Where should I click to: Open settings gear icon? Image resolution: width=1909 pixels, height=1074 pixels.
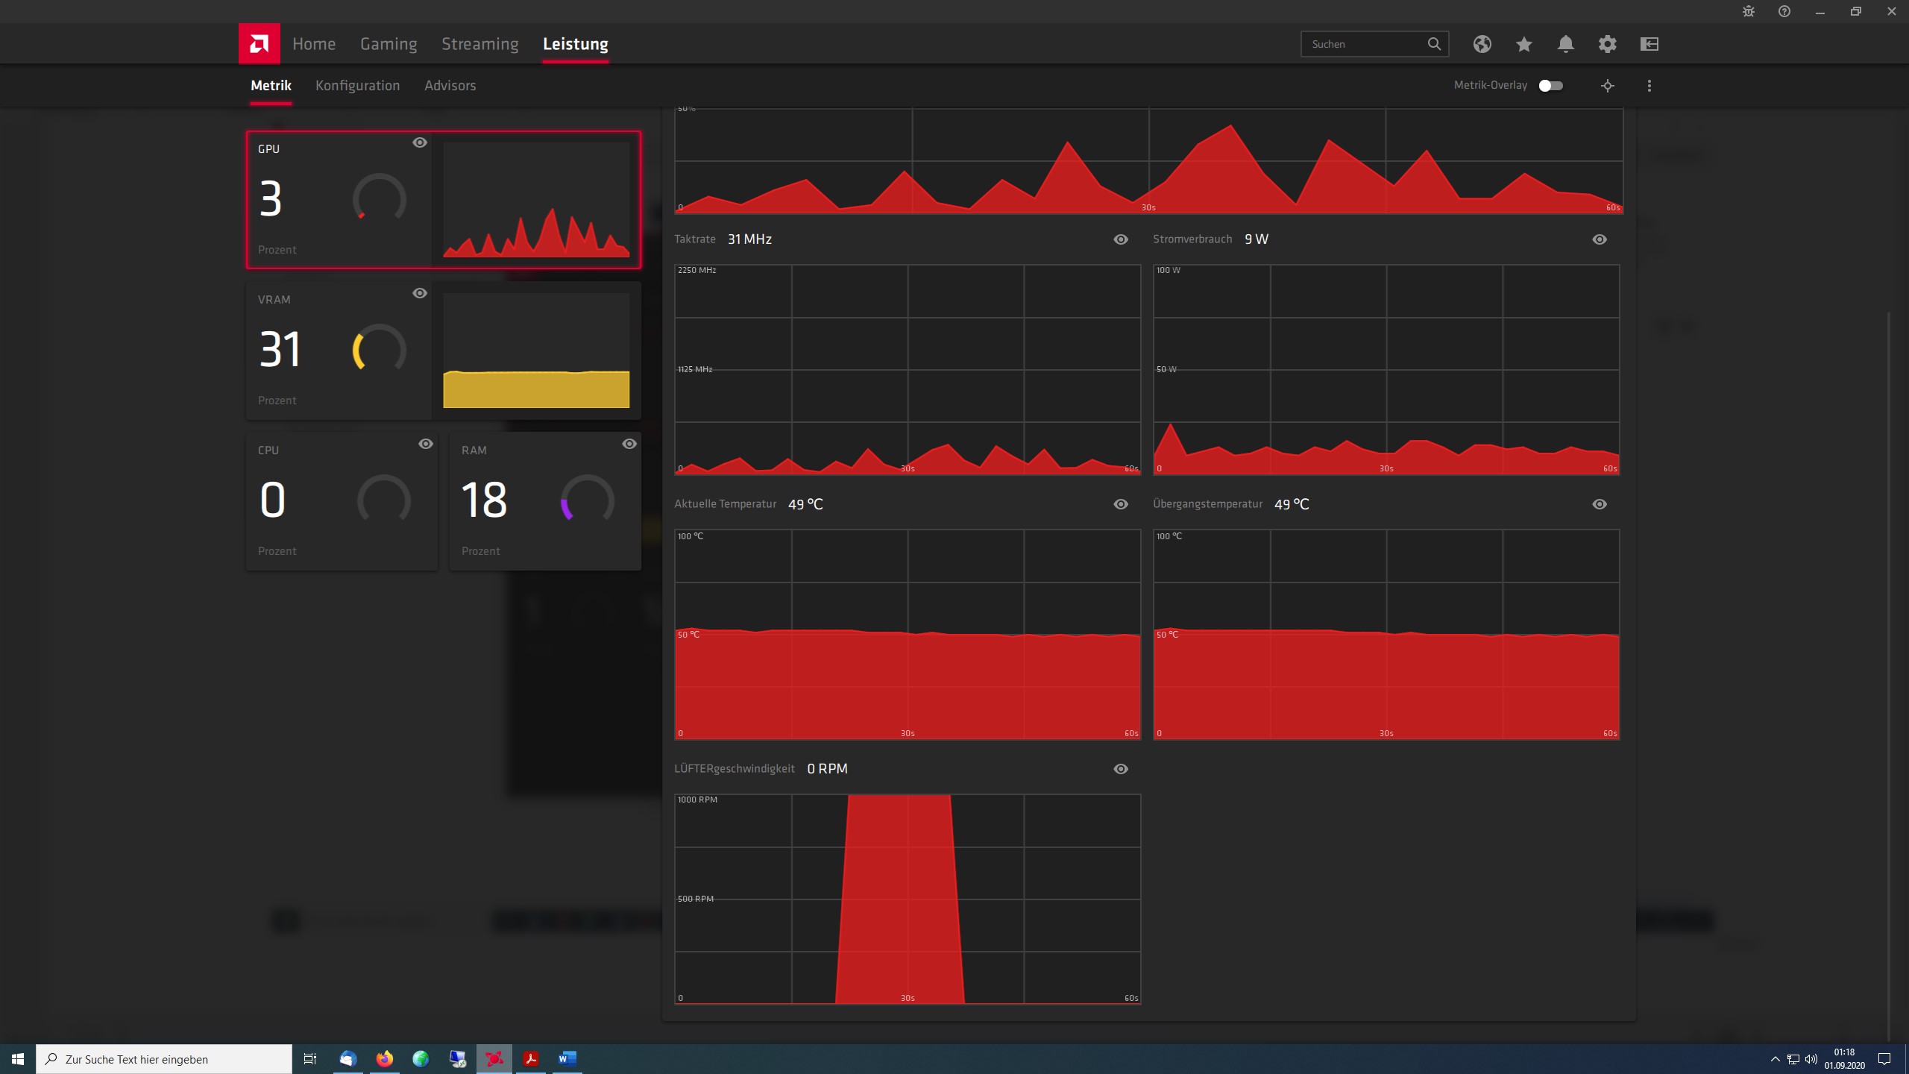pos(1607,44)
